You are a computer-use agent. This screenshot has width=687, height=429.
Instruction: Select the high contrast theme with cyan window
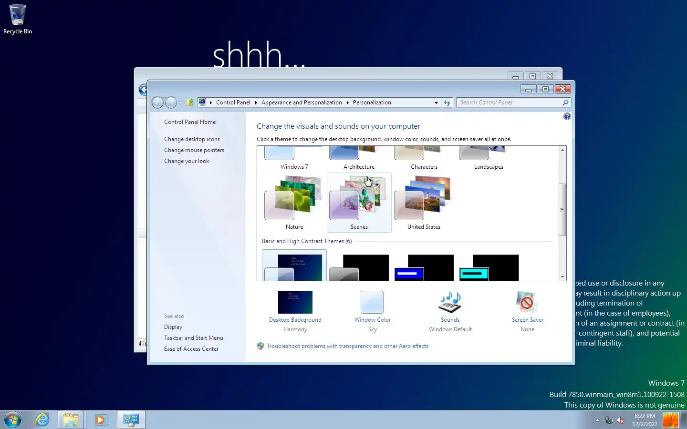coord(489,267)
